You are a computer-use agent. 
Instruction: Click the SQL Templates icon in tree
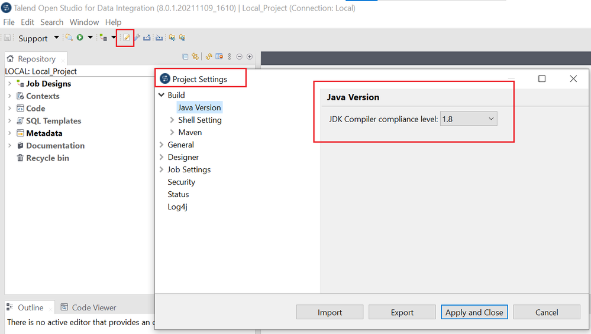pyautogui.click(x=20, y=121)
